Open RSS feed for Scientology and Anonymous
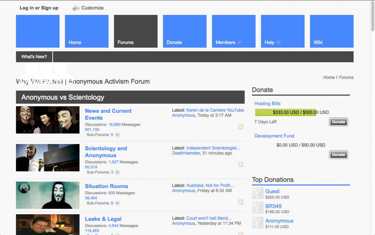Screen dimensions: 375x235 click(240, 164)
